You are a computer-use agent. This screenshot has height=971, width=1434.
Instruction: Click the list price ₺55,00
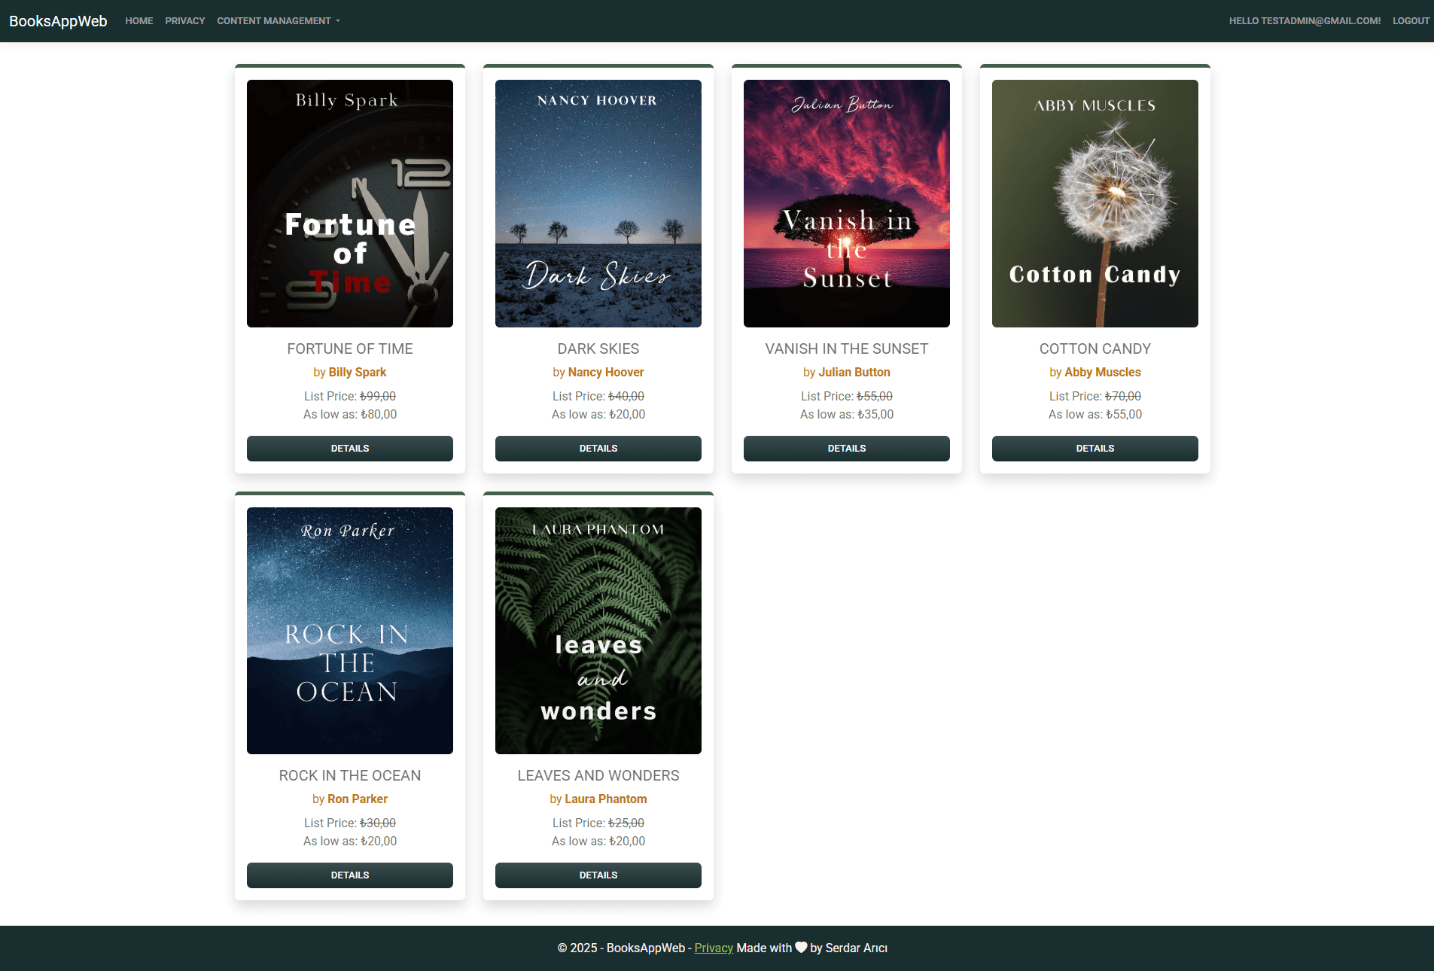point(875,396)
